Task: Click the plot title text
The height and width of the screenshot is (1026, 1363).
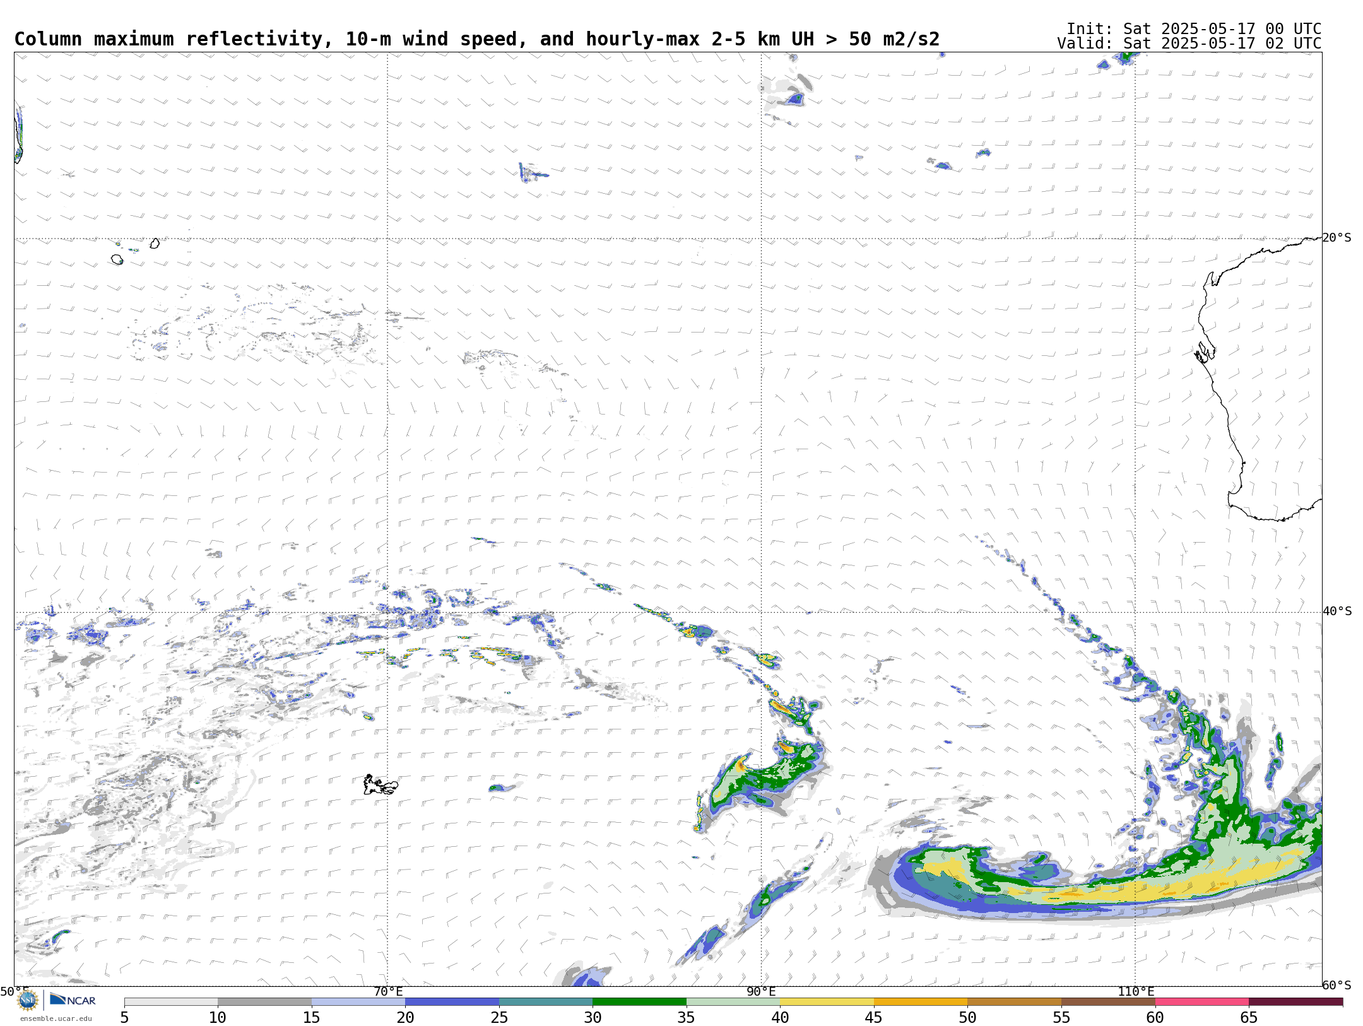Action: click(477, 39)
